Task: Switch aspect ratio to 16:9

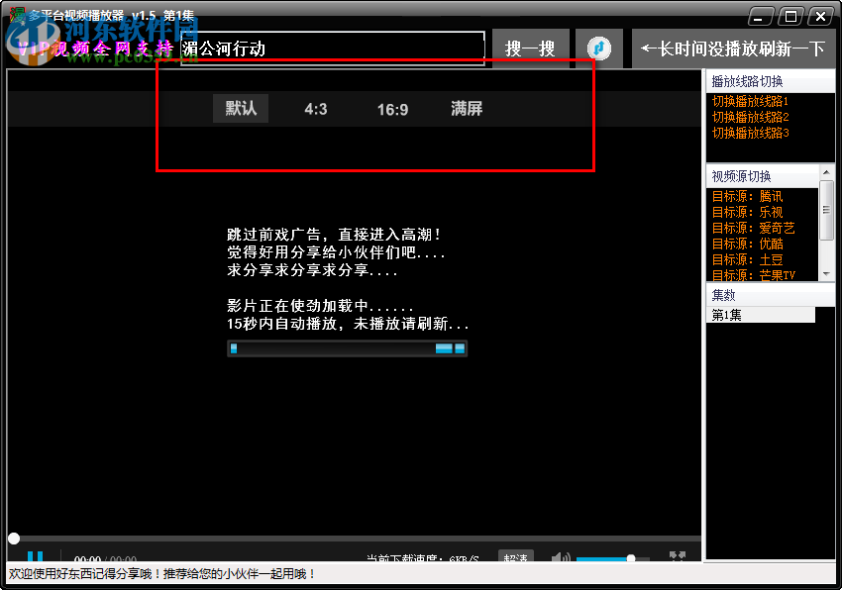Action: tap(391, 110)
